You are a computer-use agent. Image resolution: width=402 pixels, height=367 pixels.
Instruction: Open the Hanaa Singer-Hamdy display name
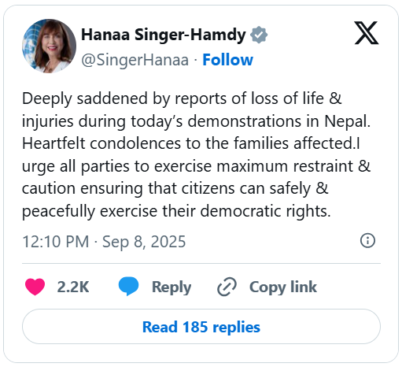click(x=164, y=35)
